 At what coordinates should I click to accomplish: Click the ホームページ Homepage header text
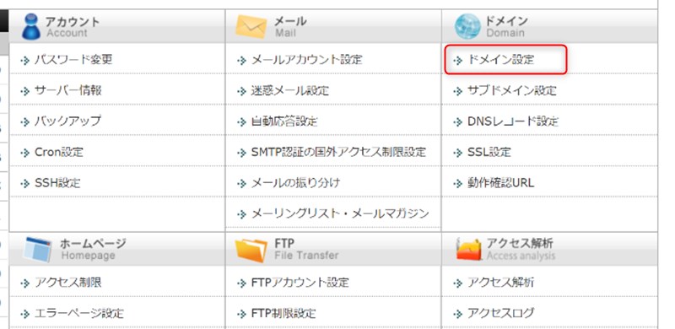coord(94,250)
